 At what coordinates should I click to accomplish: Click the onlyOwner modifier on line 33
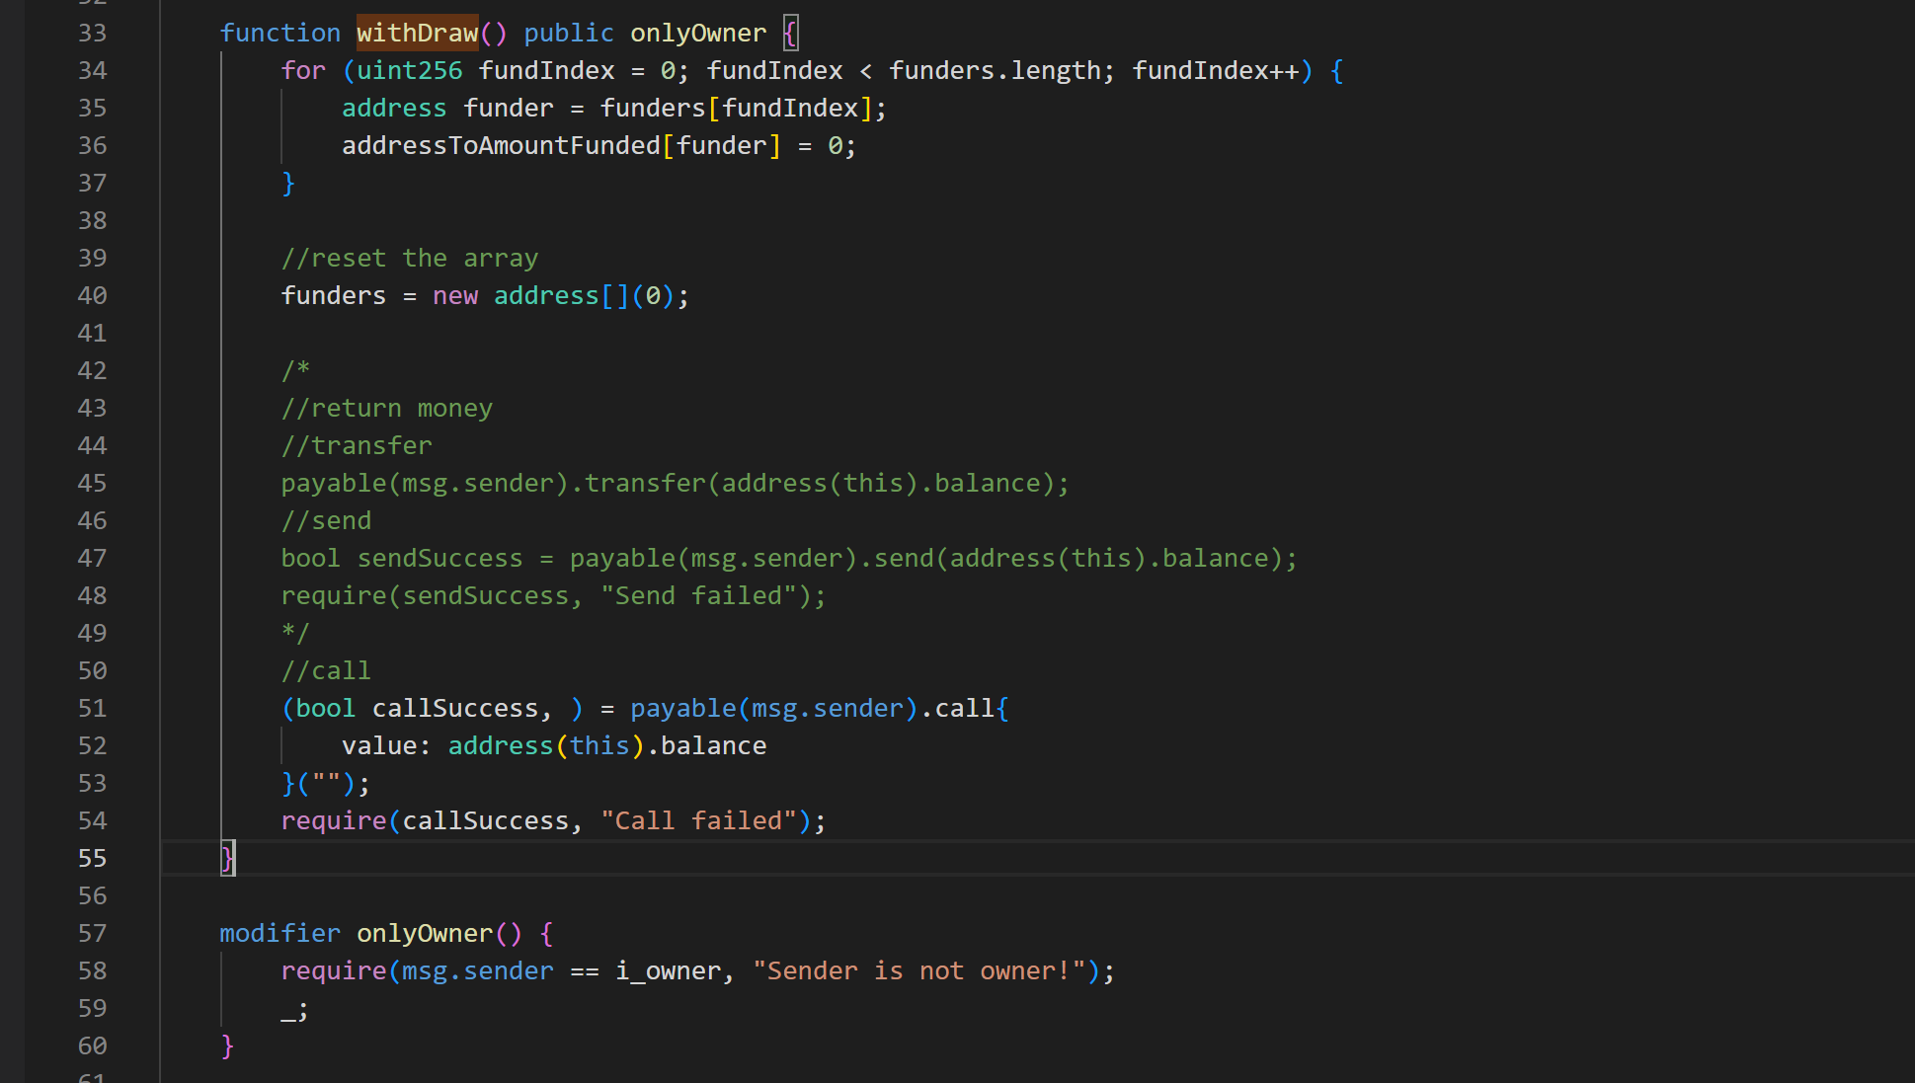pyautogui.click(x=697, y=34)
